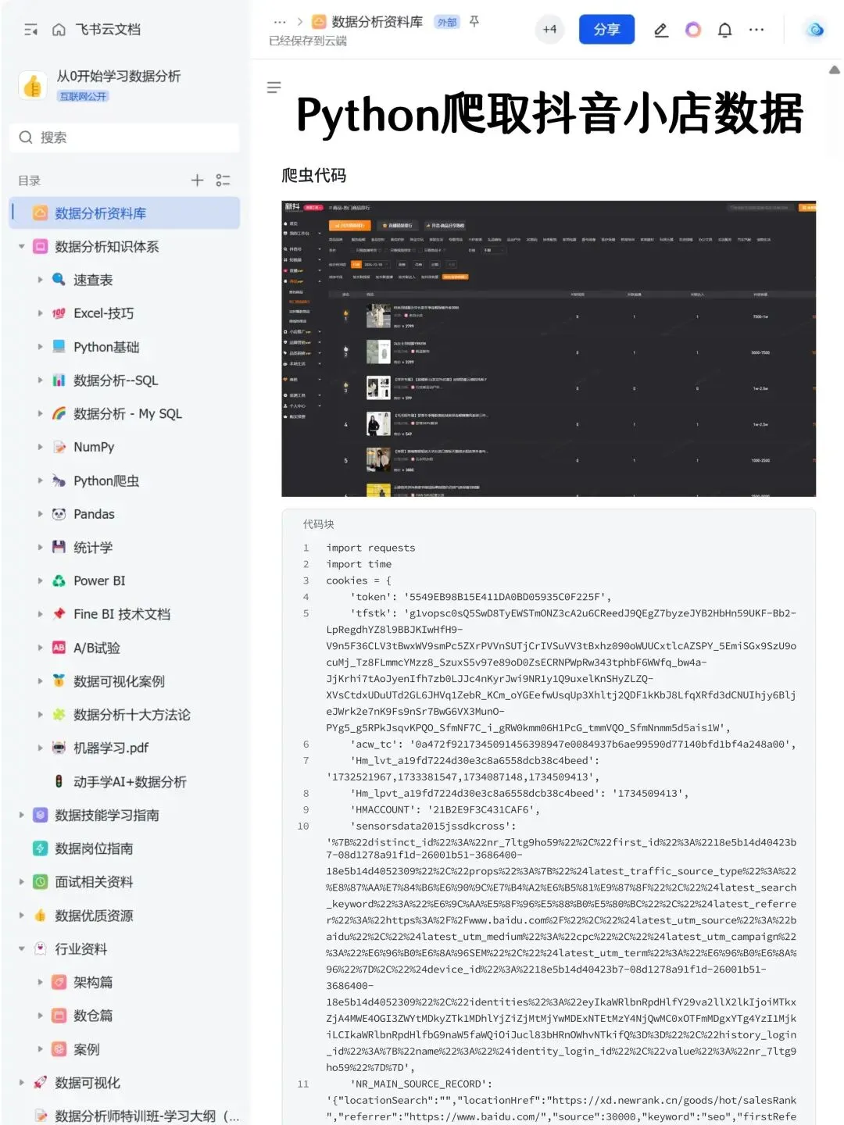Viewport: 844px width, 1125px height.
Task: Pin the document with the pin icon
Action: tap(474, 22)
